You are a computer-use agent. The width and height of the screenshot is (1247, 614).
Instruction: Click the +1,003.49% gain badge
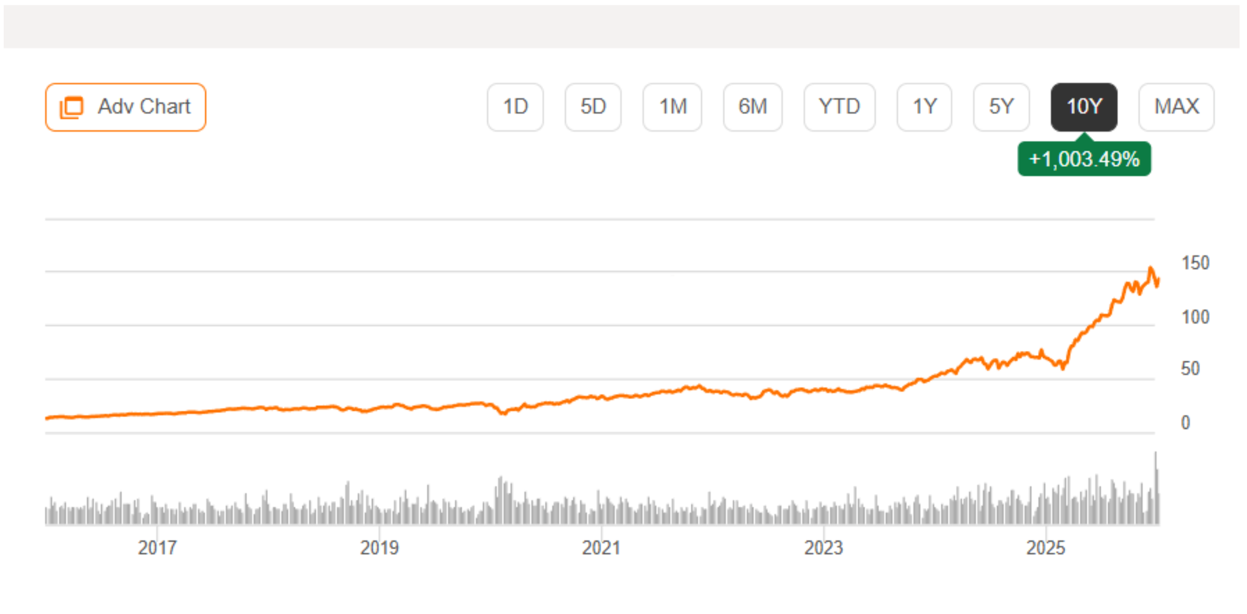(x=1084, y=159)
